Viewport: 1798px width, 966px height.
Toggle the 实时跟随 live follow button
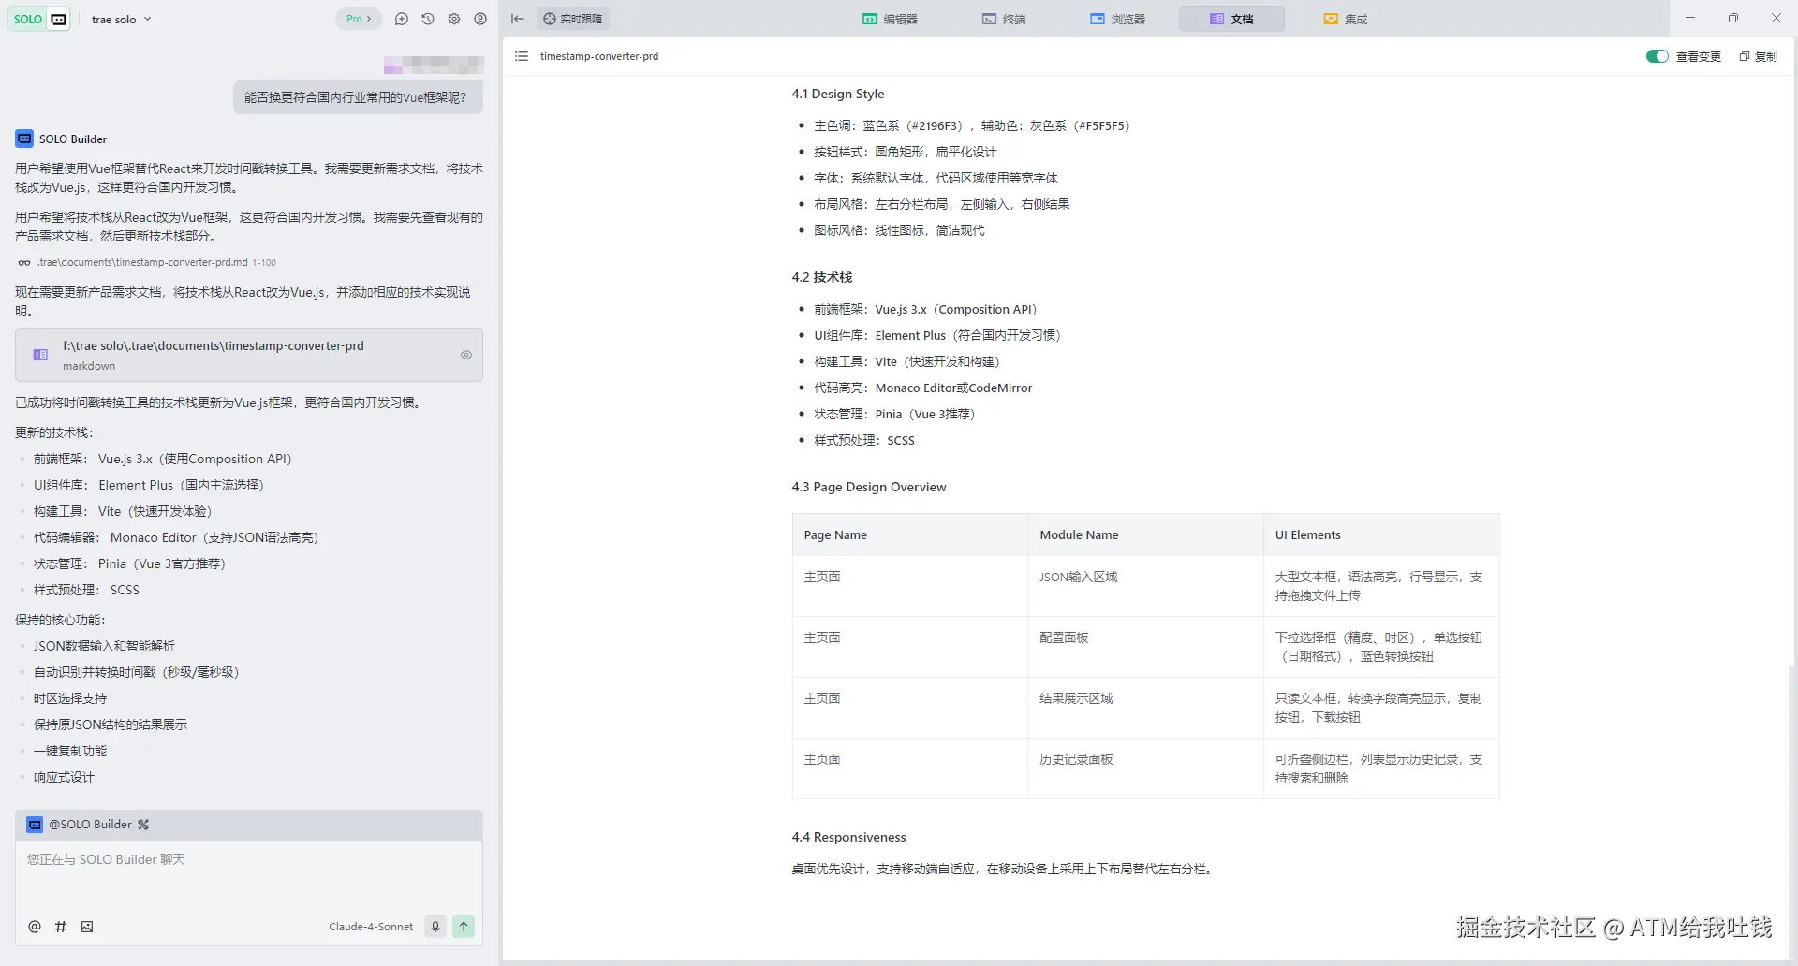[x=573, y=19]
